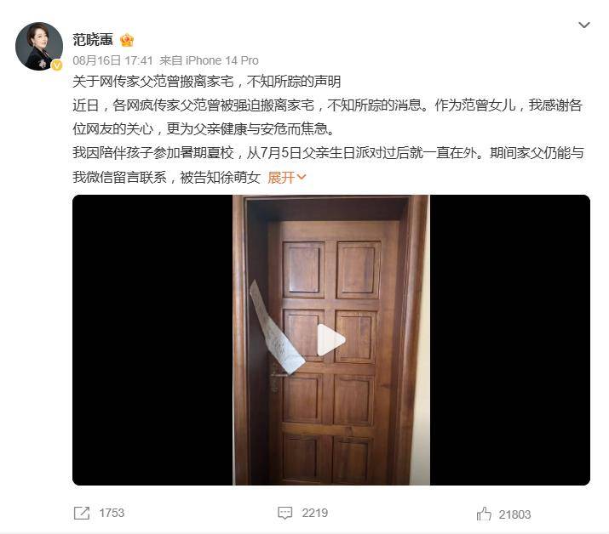Open the 08月16日 17:41 timestamp link
The image size is (609, 534).
[x=112, y=60]
